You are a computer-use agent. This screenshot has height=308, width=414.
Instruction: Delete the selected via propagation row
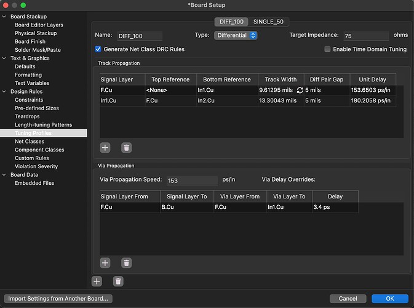[x=126, y=263]
